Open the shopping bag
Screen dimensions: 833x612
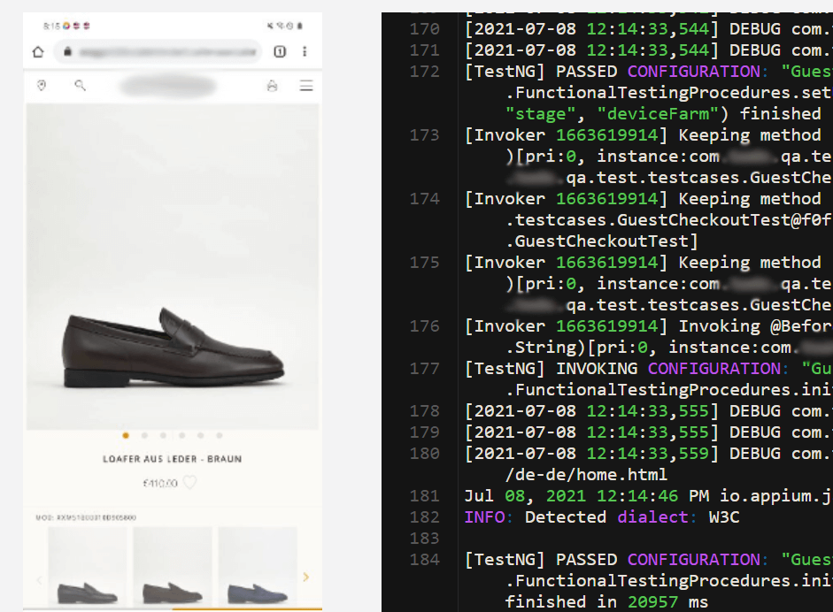(272, 86)
